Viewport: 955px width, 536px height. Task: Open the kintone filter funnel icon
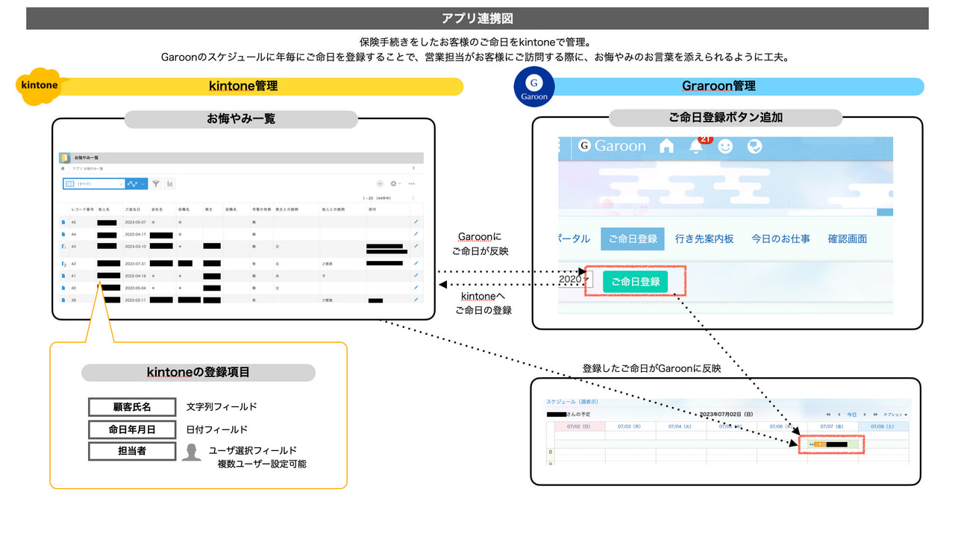[156, 183]
